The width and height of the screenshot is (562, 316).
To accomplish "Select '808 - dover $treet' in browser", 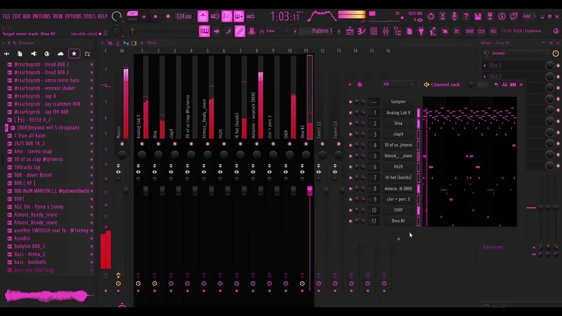I will 33,175.
